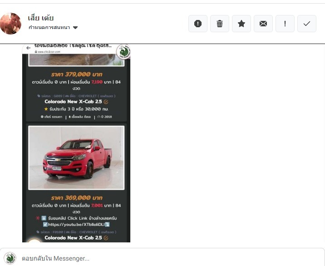Click the red Chevrolet pickup photo
Image resolution: width=325 pixels, height=266 pixels.
click(x=76, y=158)
